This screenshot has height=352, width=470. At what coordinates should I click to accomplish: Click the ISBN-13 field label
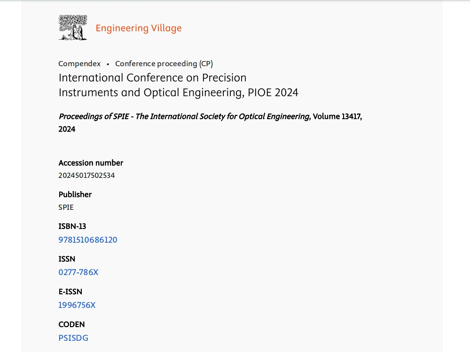(72, 226)
